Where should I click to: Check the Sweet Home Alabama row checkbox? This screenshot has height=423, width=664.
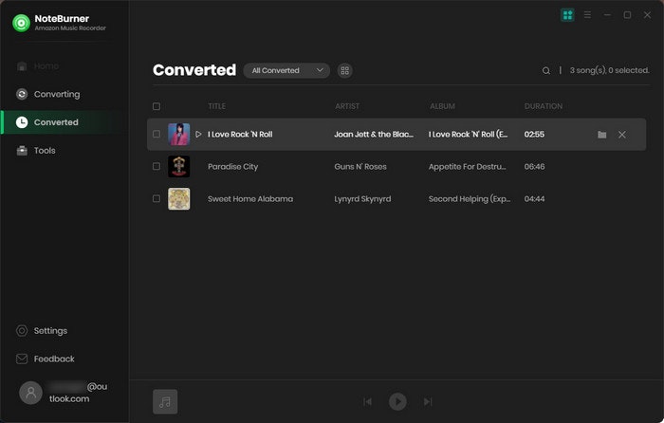(157, 198)
